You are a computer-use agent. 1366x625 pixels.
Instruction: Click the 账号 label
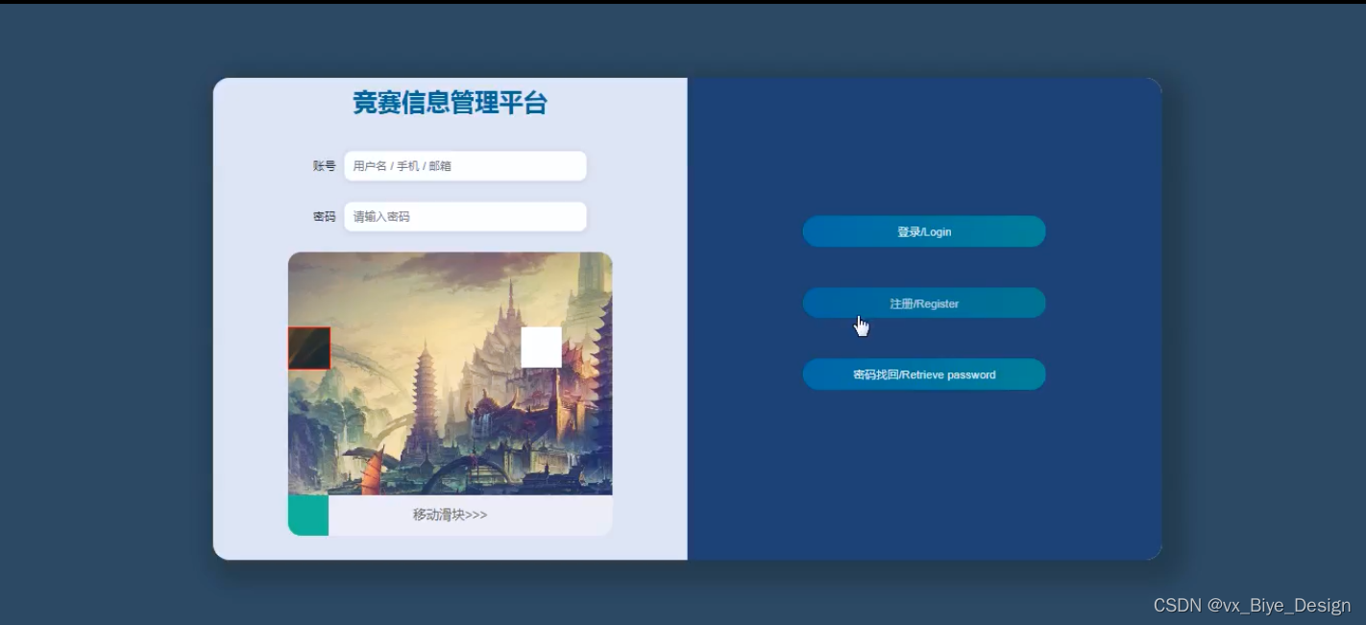pyautogui.click(x=325, y=166)
